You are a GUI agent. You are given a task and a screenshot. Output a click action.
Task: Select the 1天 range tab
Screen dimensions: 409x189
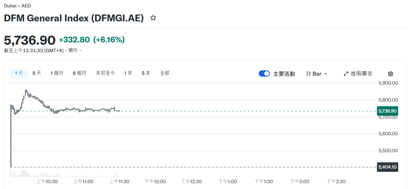19,73
